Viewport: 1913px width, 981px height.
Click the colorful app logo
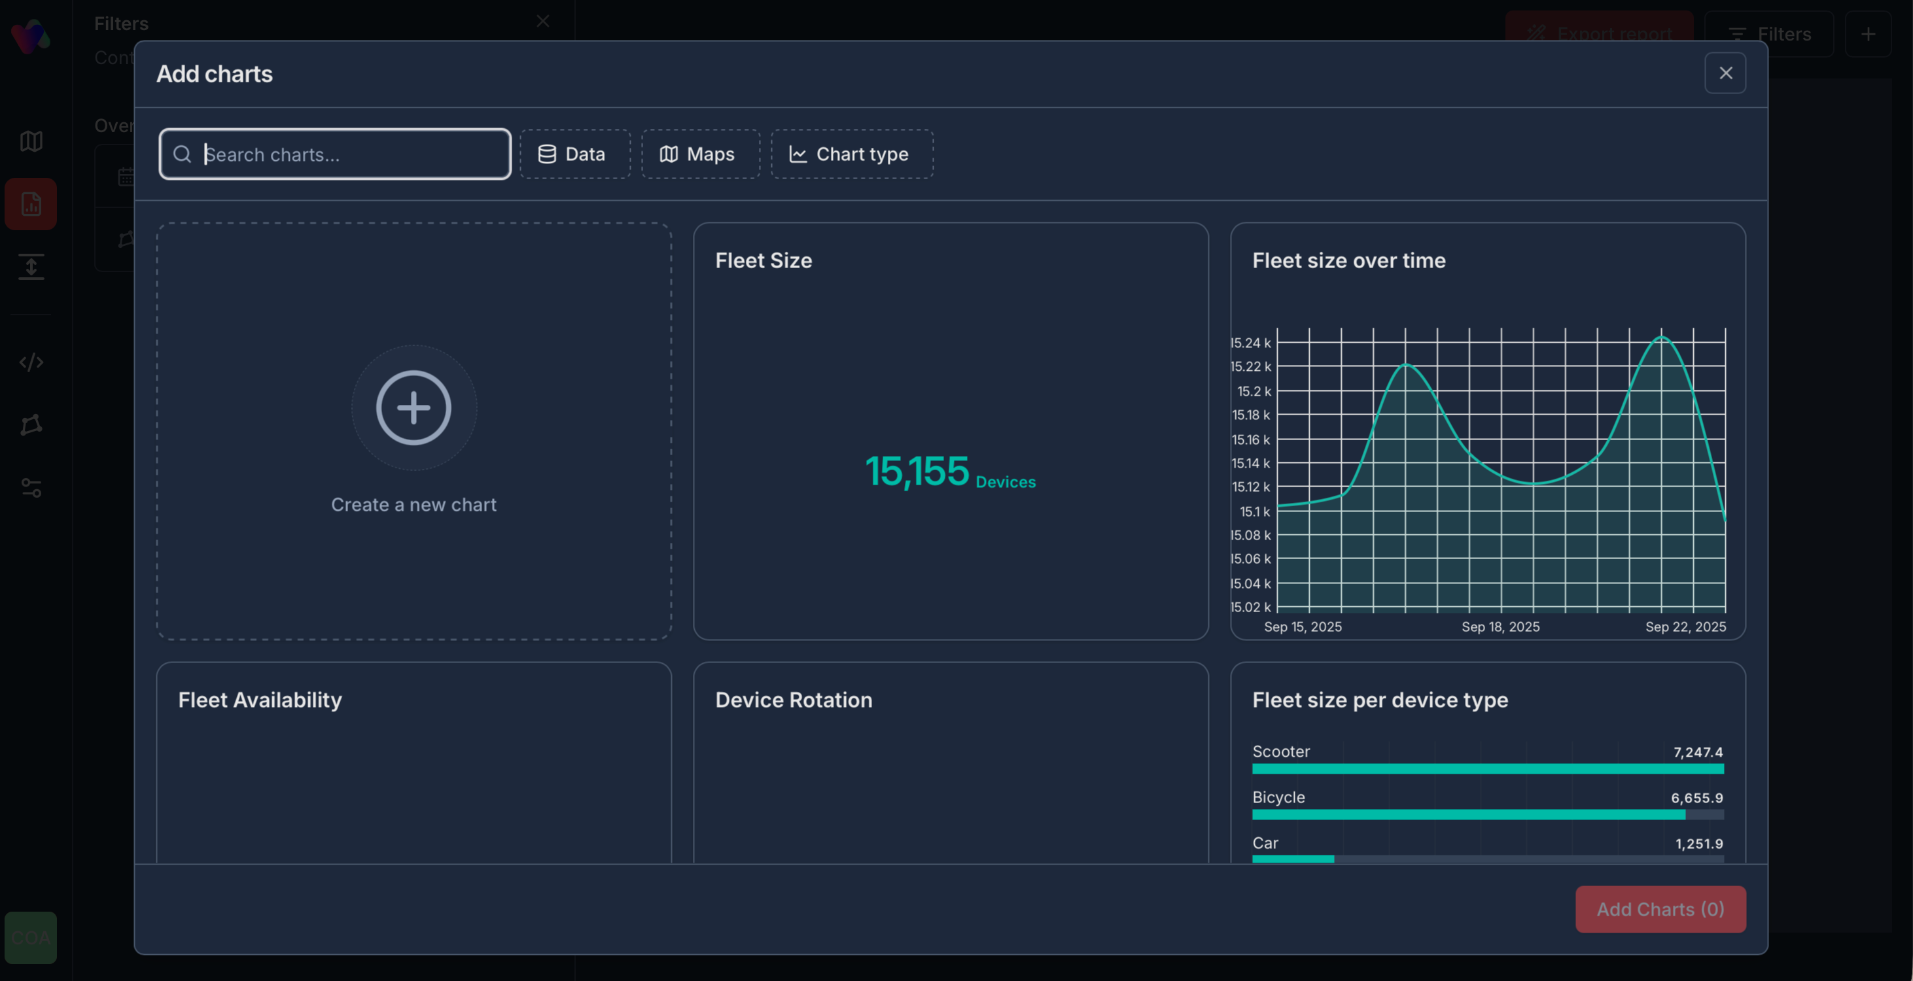(31, 36)
